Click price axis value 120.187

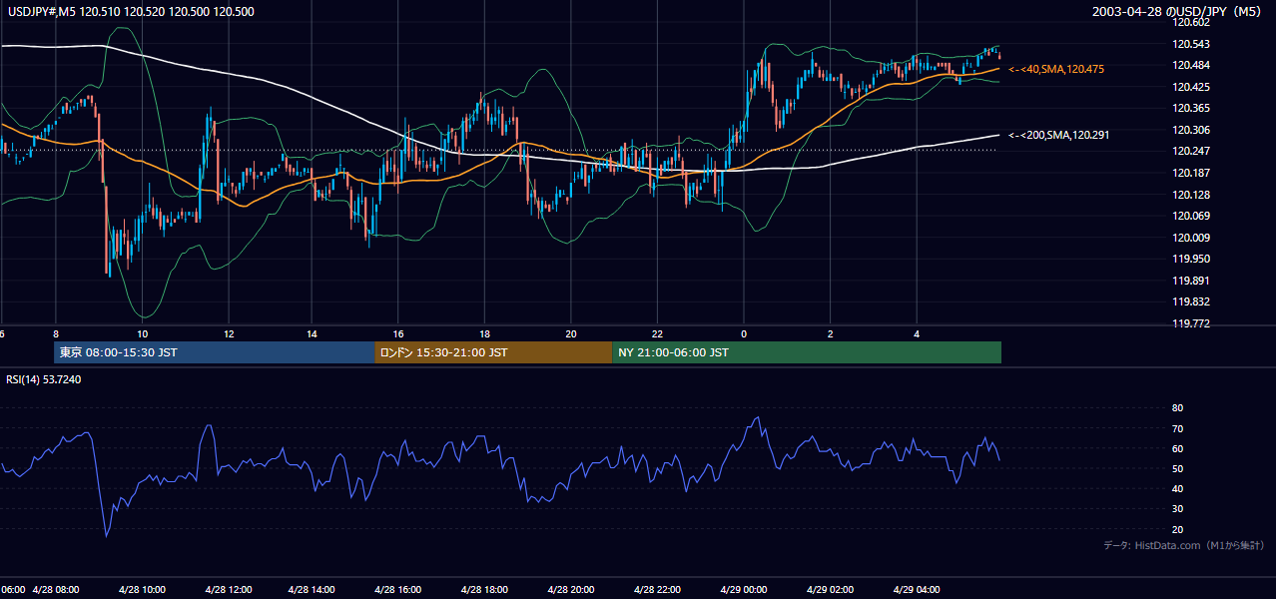pos(1190,173)
